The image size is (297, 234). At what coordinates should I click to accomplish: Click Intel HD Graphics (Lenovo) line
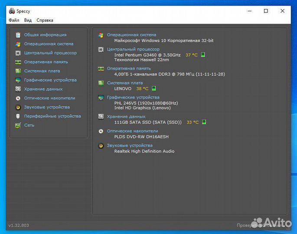[x=143, y=108]
